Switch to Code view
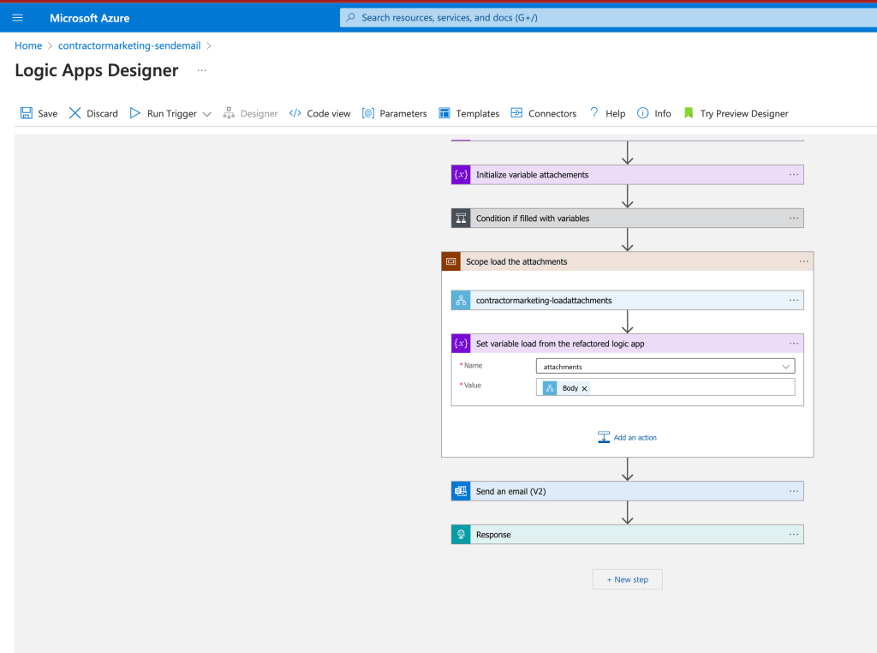The width and height of the screenshot is (877, 653). click(320, 113)
